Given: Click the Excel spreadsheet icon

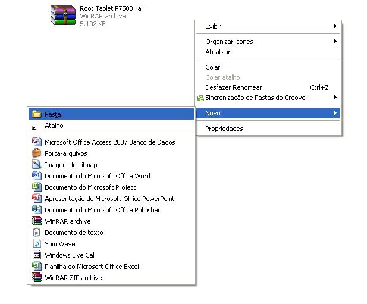Looking at the screenshot, I should click(37, 266).
